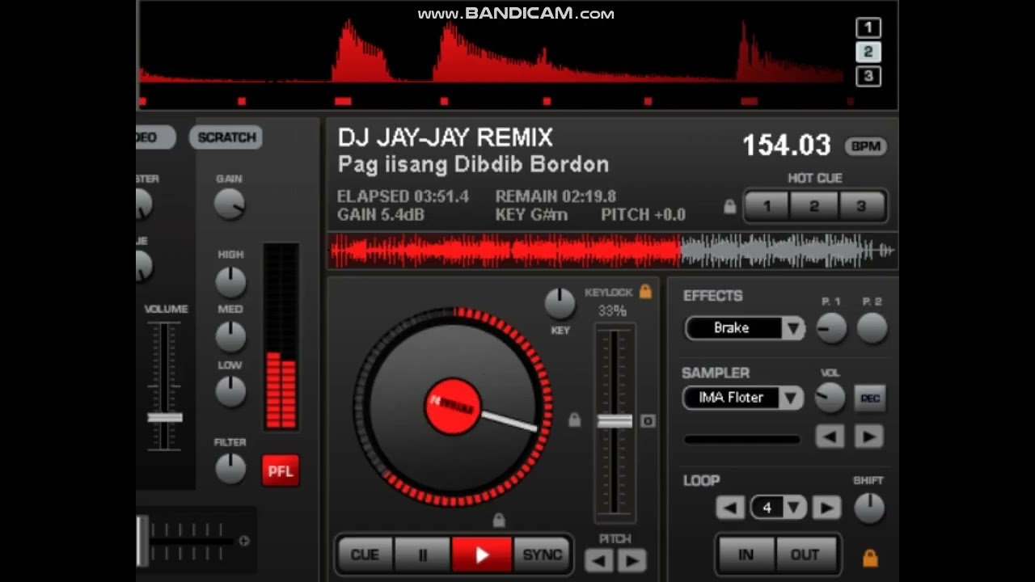Toggle the PFL headphone button
This screenshot has height=582, width=1035.
coord(281,471)
